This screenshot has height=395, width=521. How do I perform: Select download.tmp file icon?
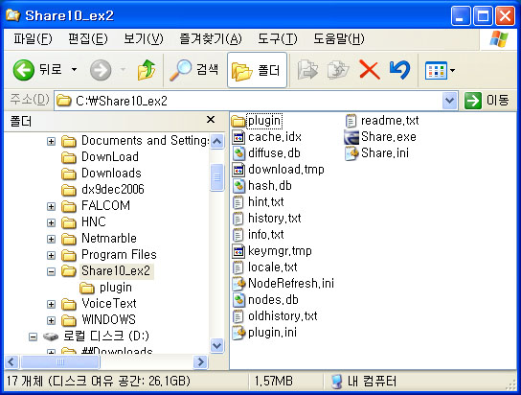click(238, 170)
